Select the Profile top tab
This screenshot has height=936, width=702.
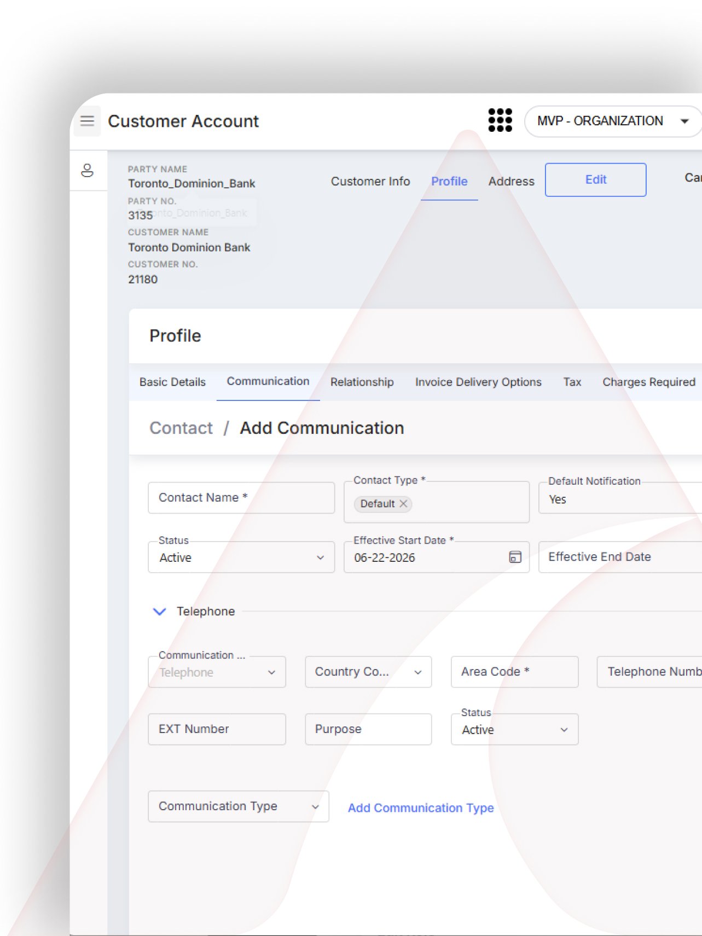tap(449, 182)
